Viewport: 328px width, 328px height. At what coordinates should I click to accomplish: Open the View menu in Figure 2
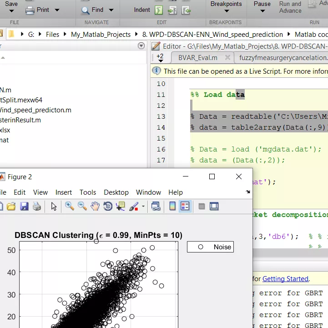40,192
